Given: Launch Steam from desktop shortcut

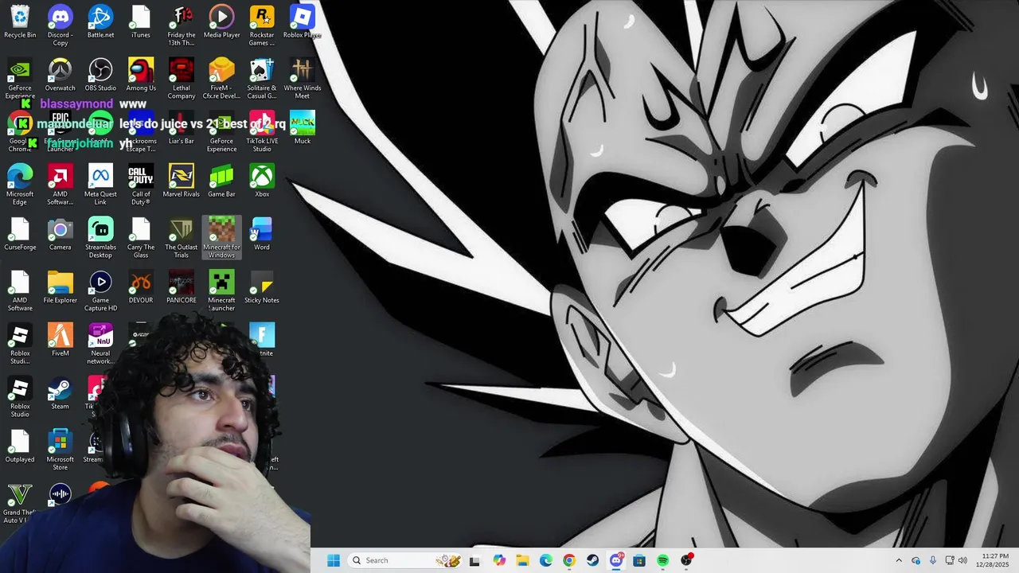Looking at the screenshot, I should [60, 393].
